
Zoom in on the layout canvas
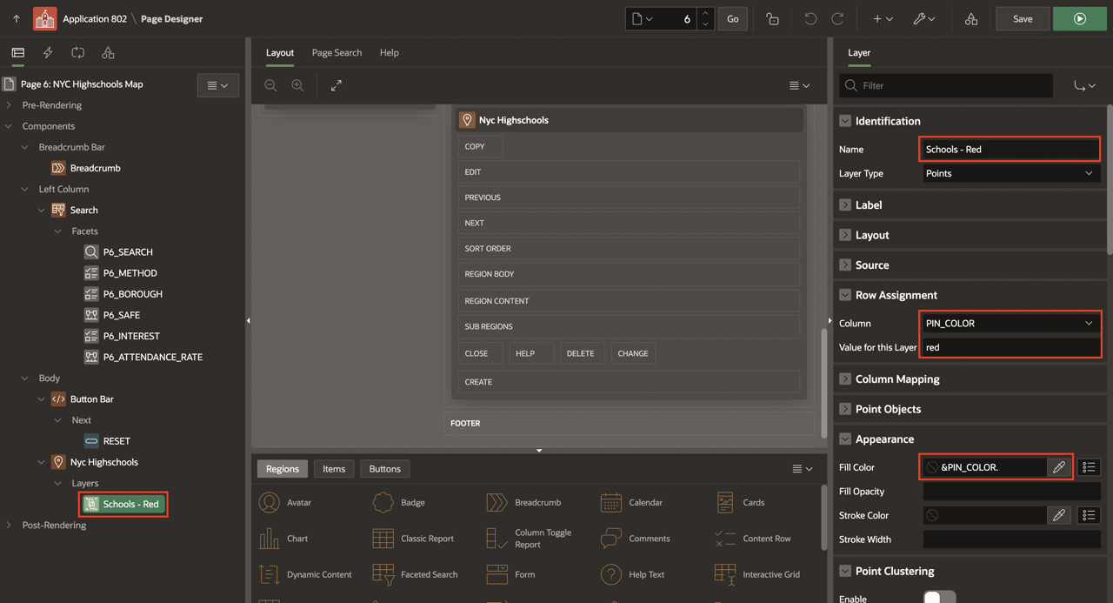pos(297,85)
